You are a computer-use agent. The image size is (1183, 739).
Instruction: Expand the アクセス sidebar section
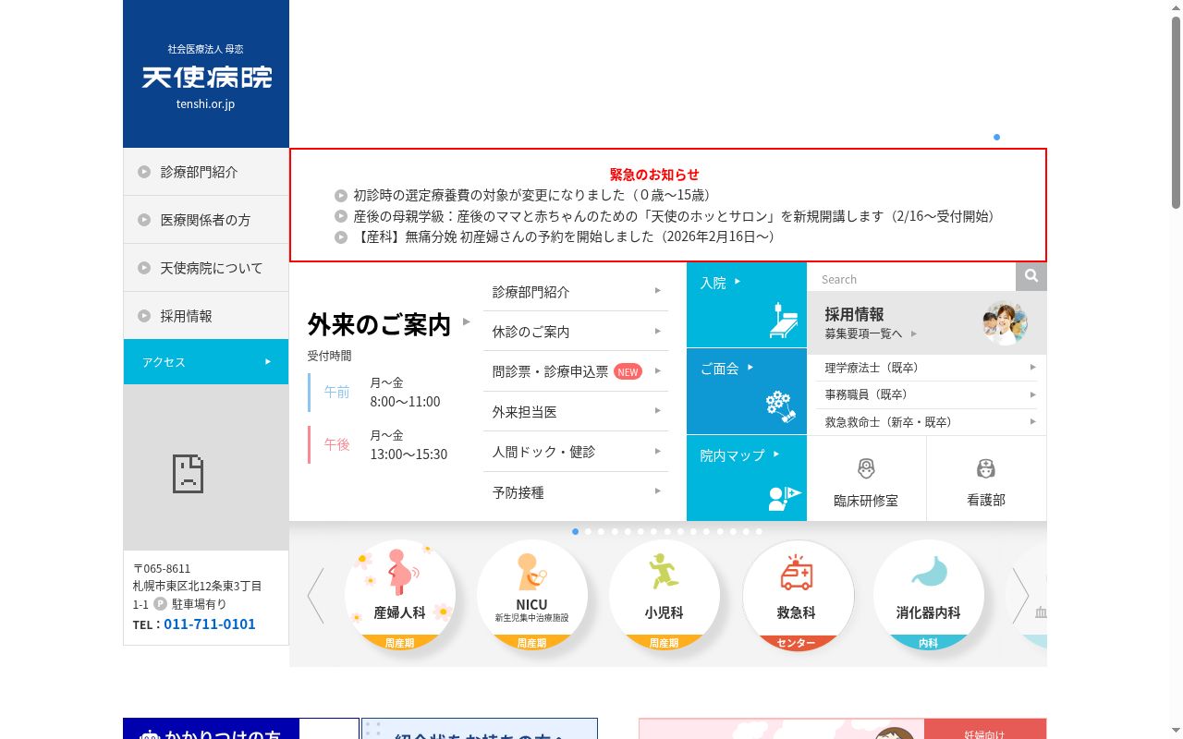click(206, 362)
